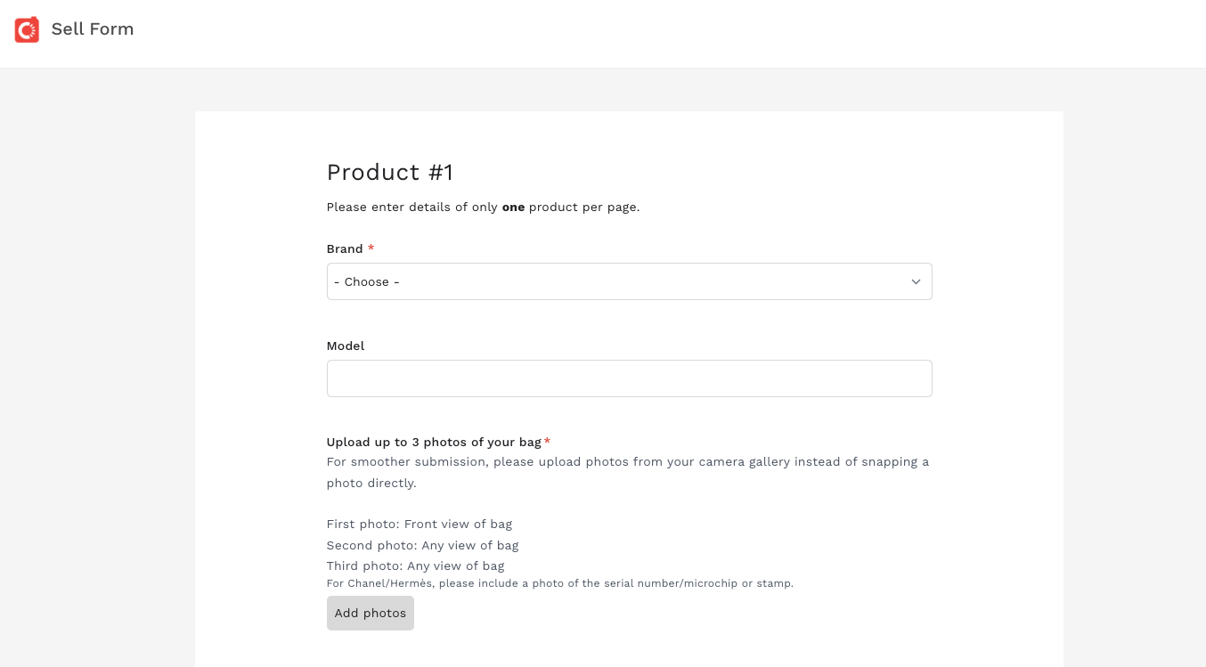Click the 'For smoother submission' help paragraph
The image size is (1206, 667).
[x=627, y=472]
